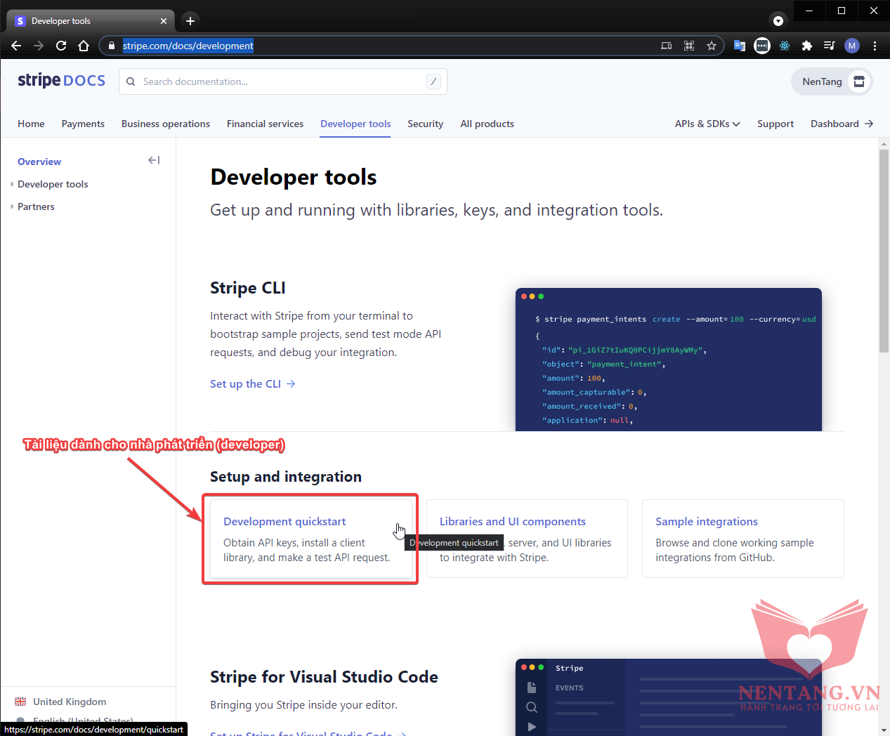This screenshot has width=890, height=736.
Task: Click the Search documentation field
Action: coord(281,81)
